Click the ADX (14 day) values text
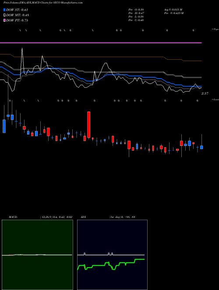 pyautogui.click(x=122, y=217)
